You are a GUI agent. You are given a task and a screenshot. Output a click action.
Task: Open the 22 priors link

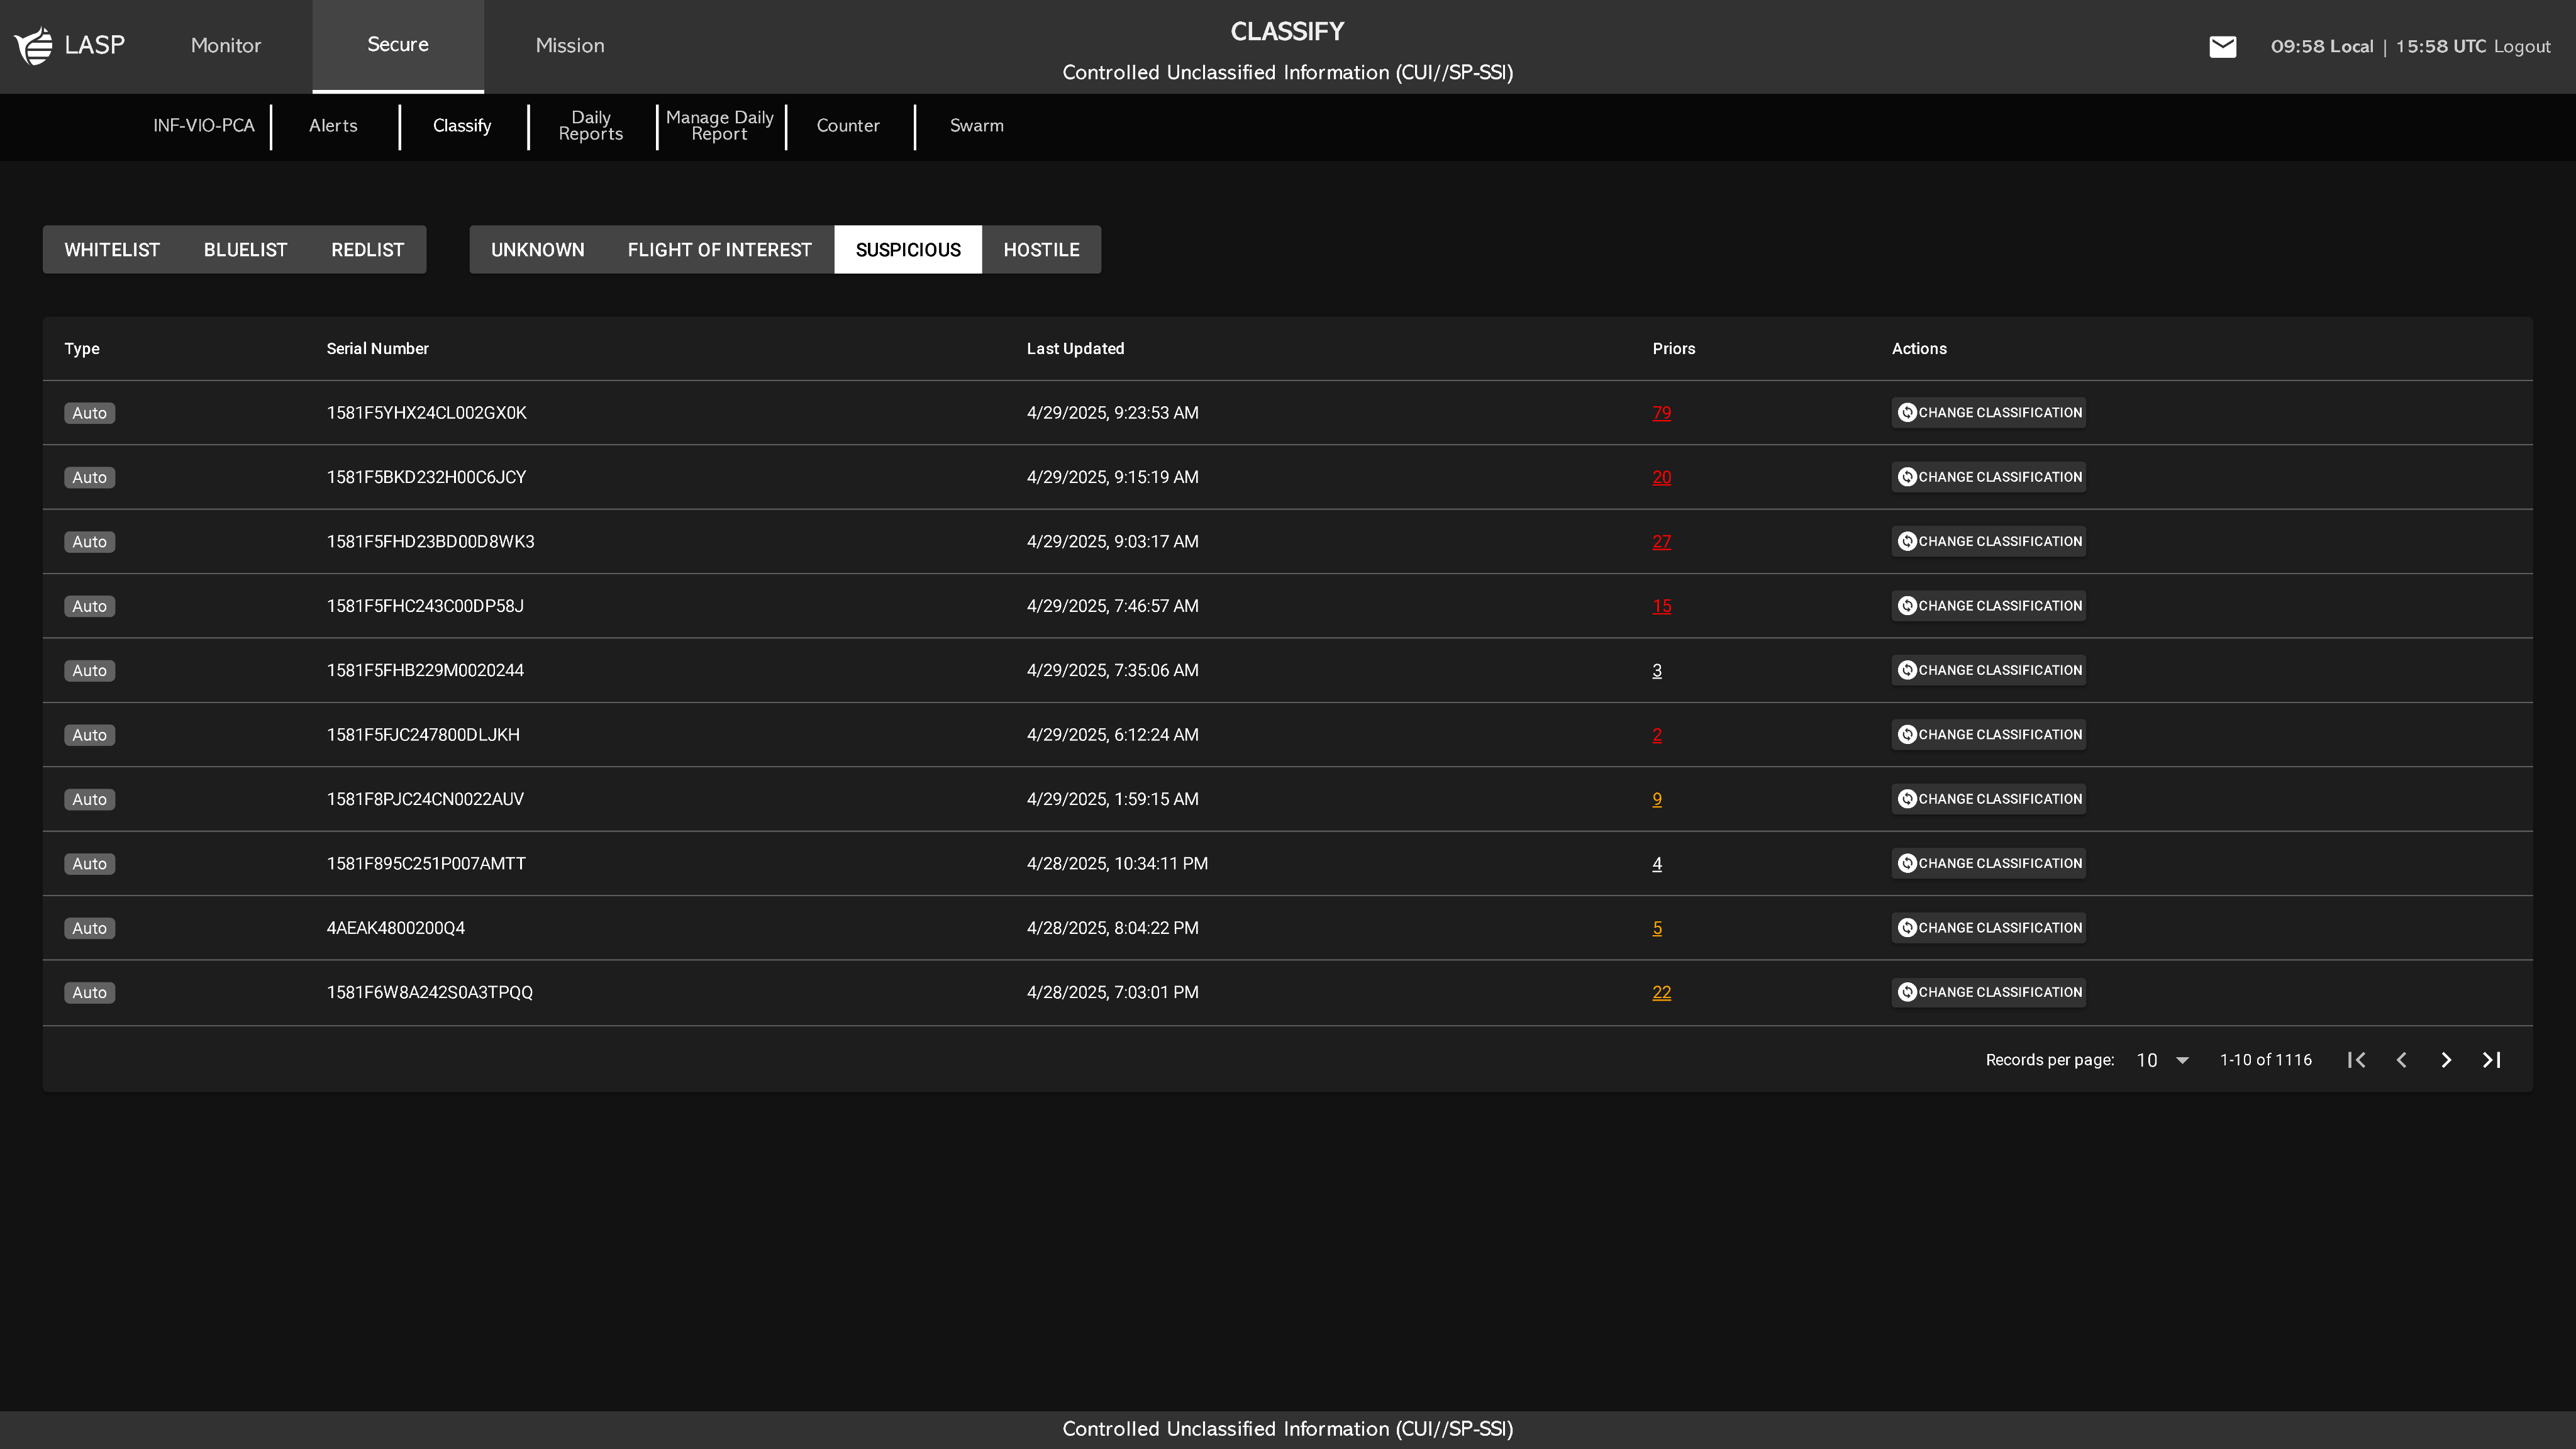click(x=1661, y=993)
